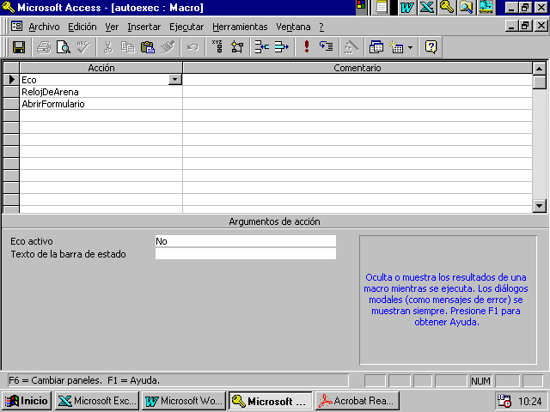Open the ? help menu
Screen dimensions: 550x412
321,27
